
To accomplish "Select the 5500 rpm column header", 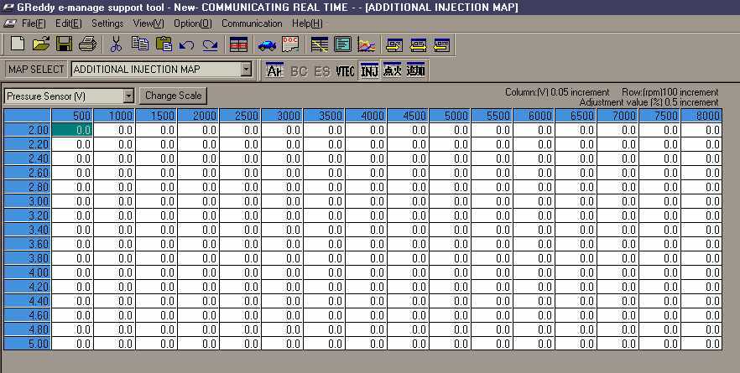I will (492, 116).
